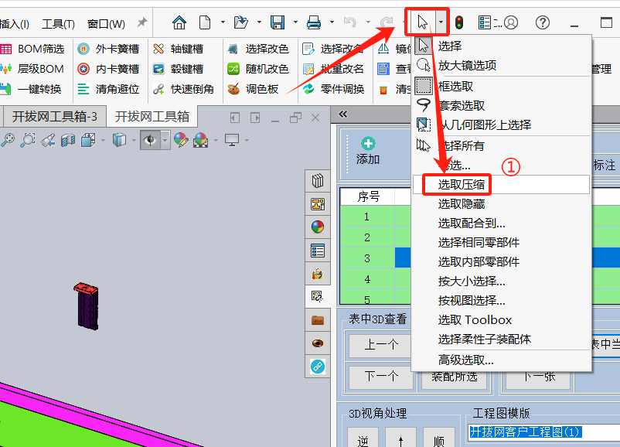Click the Home icon in the toolbar
Screen dimensions: 620x447
tap(179, 22)
